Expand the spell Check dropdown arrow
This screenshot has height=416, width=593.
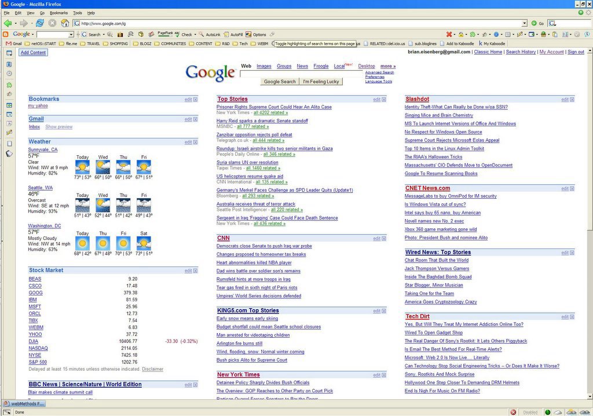coord(195,34)
